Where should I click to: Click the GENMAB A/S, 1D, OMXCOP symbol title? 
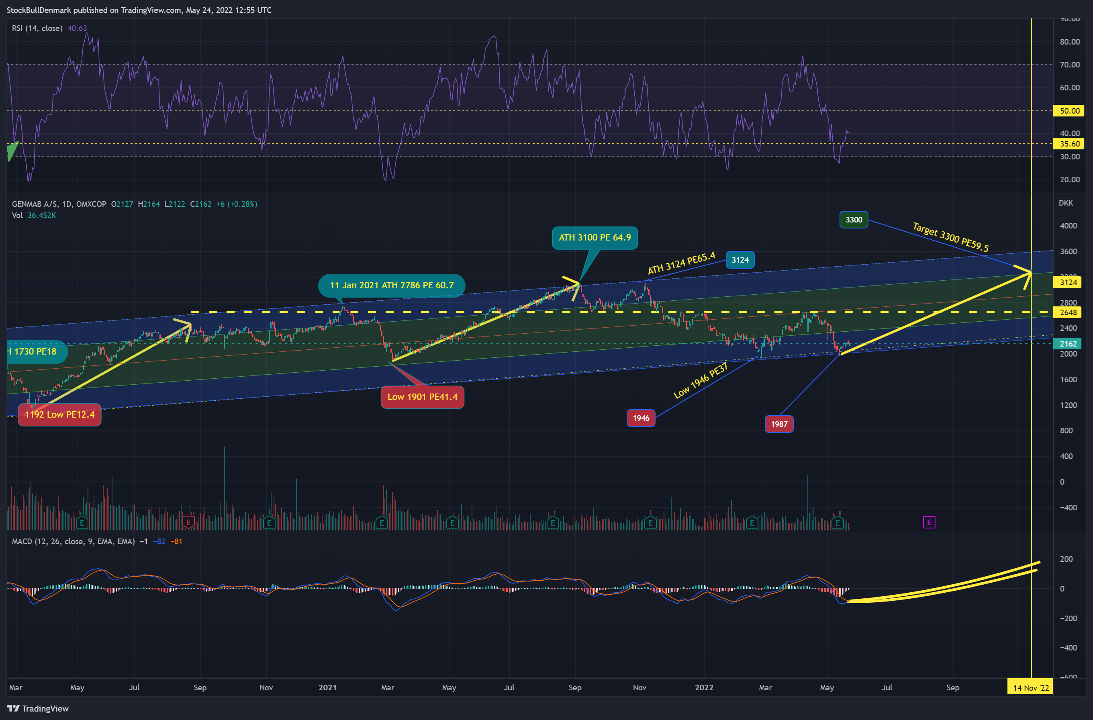tap(59, 204)
